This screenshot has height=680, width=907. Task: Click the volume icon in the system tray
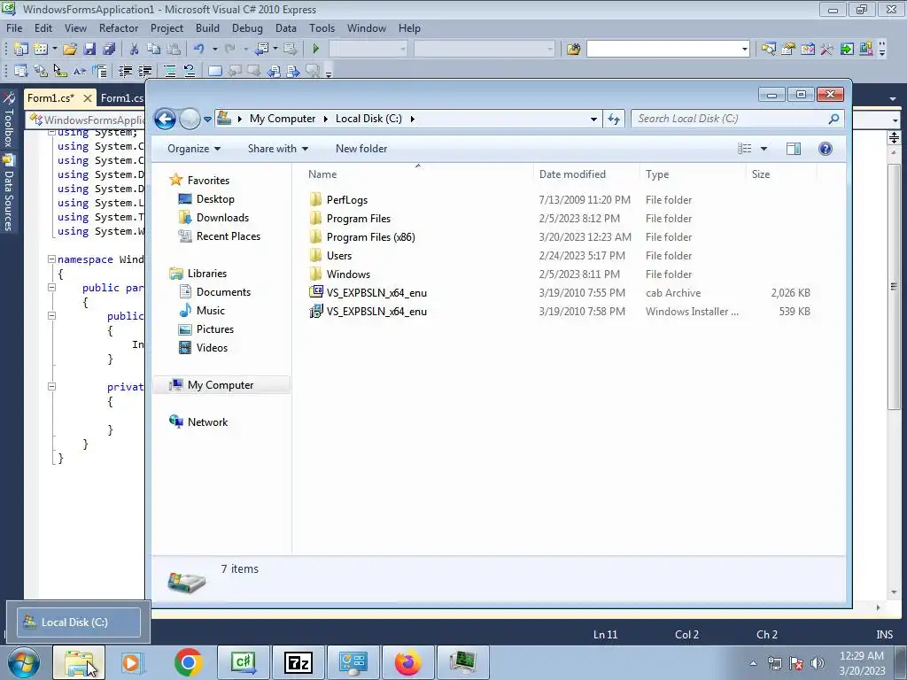pyautogui.click(x=817, y=663)
